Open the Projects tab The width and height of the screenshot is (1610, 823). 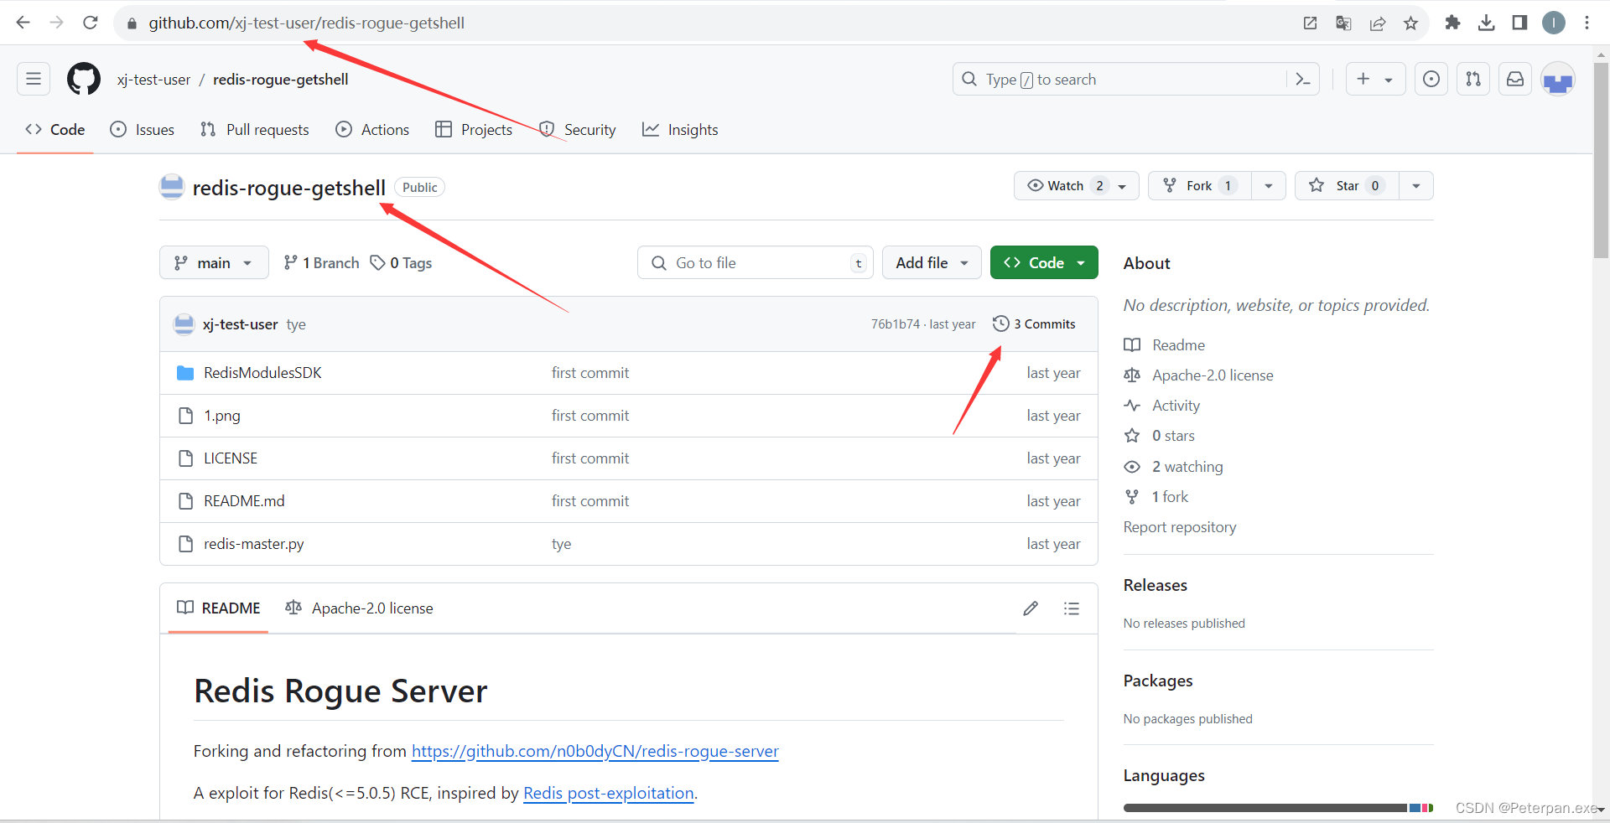pos(474,130)
